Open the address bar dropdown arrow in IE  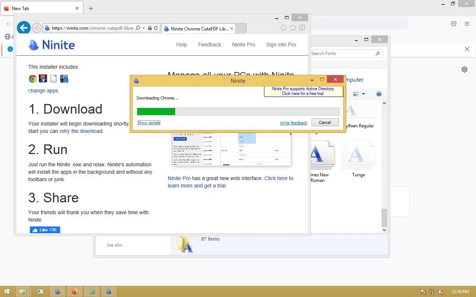coord(144,28)
